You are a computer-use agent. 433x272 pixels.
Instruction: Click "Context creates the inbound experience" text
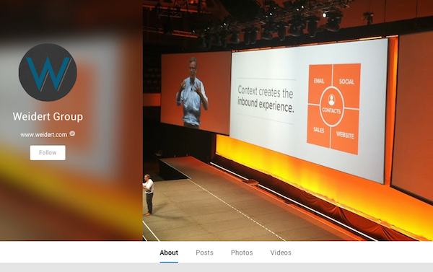pyautogui.click(x=266, y=99)
